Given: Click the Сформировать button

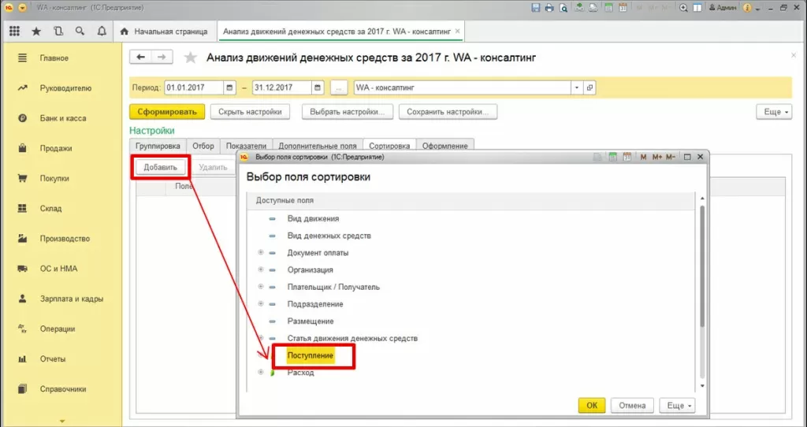Looking at the screenshot, I should (167, 112).
